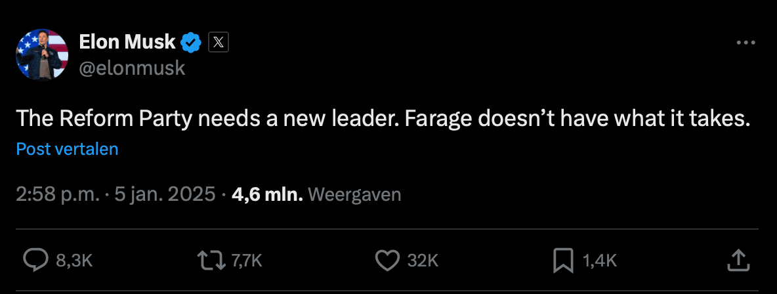Screen dimensions: 777x294
Task: Like the post with the heart icon
Action: pos(387,260)
